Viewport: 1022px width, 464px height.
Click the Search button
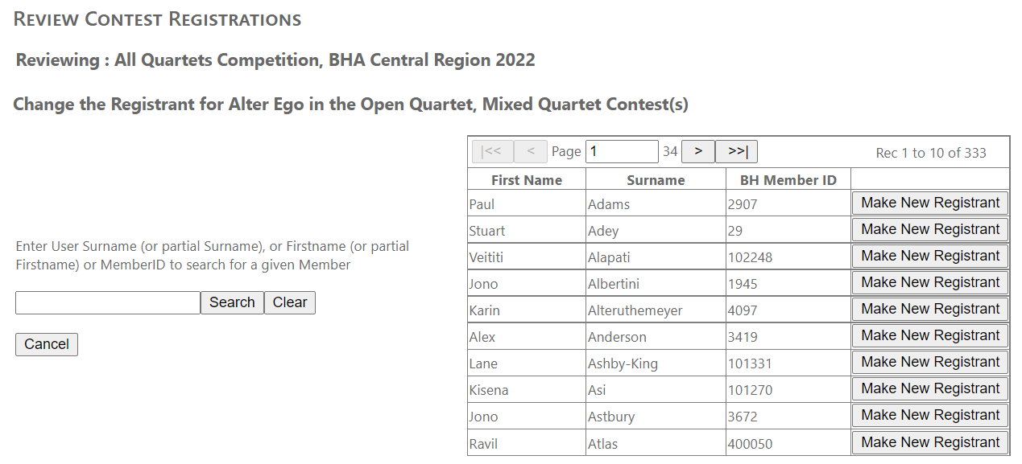click(232, 302)
